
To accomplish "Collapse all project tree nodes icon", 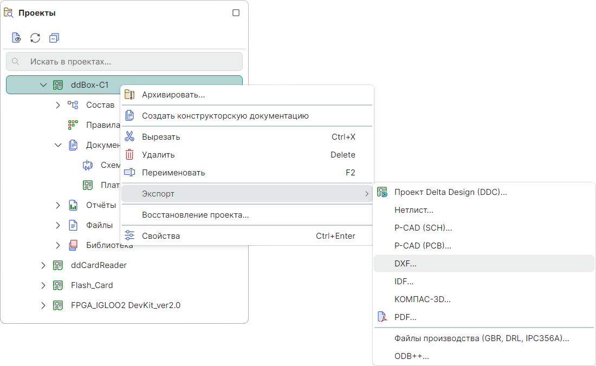I will [54, 38].
